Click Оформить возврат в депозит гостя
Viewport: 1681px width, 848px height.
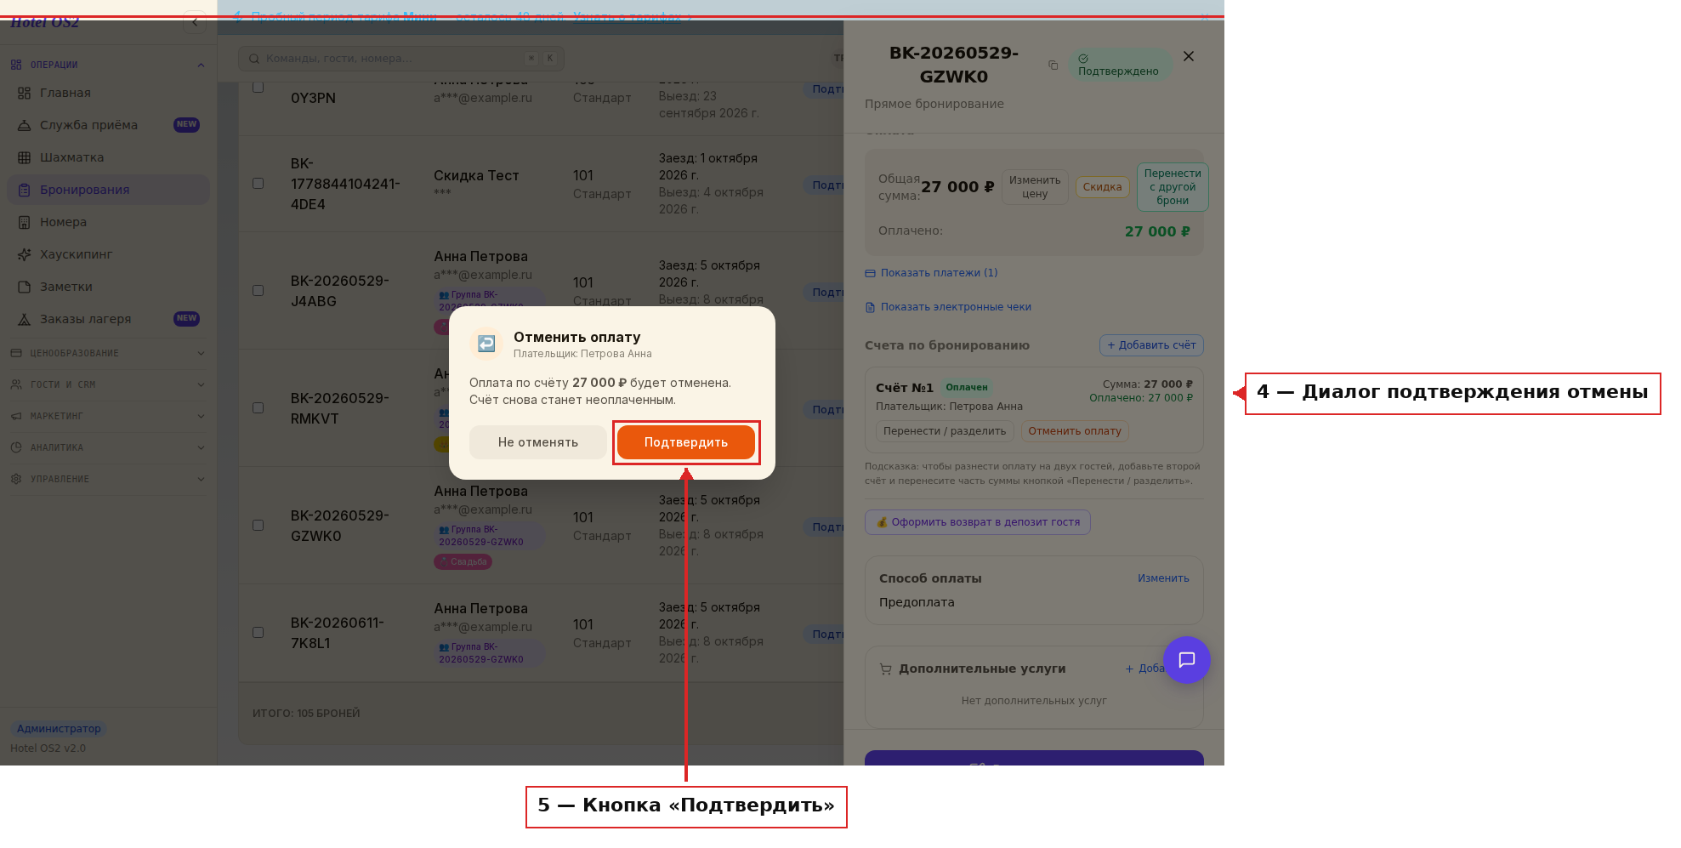coord(978,522)
